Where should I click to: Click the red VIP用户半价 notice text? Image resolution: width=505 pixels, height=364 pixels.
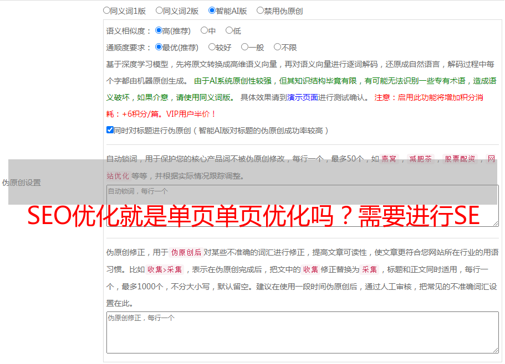pyautogui.click(x=191, y=114)
